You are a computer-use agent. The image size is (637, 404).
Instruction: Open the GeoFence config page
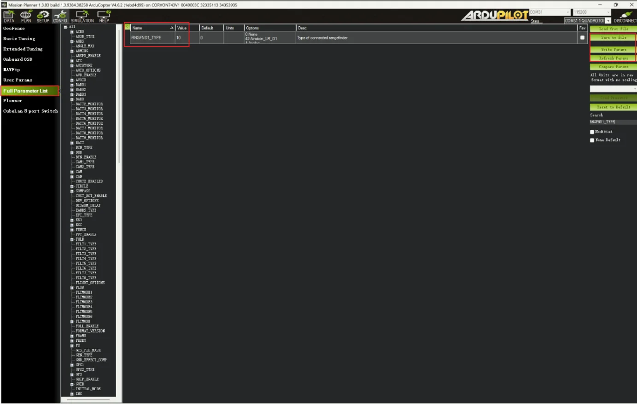tap(14, 29)
